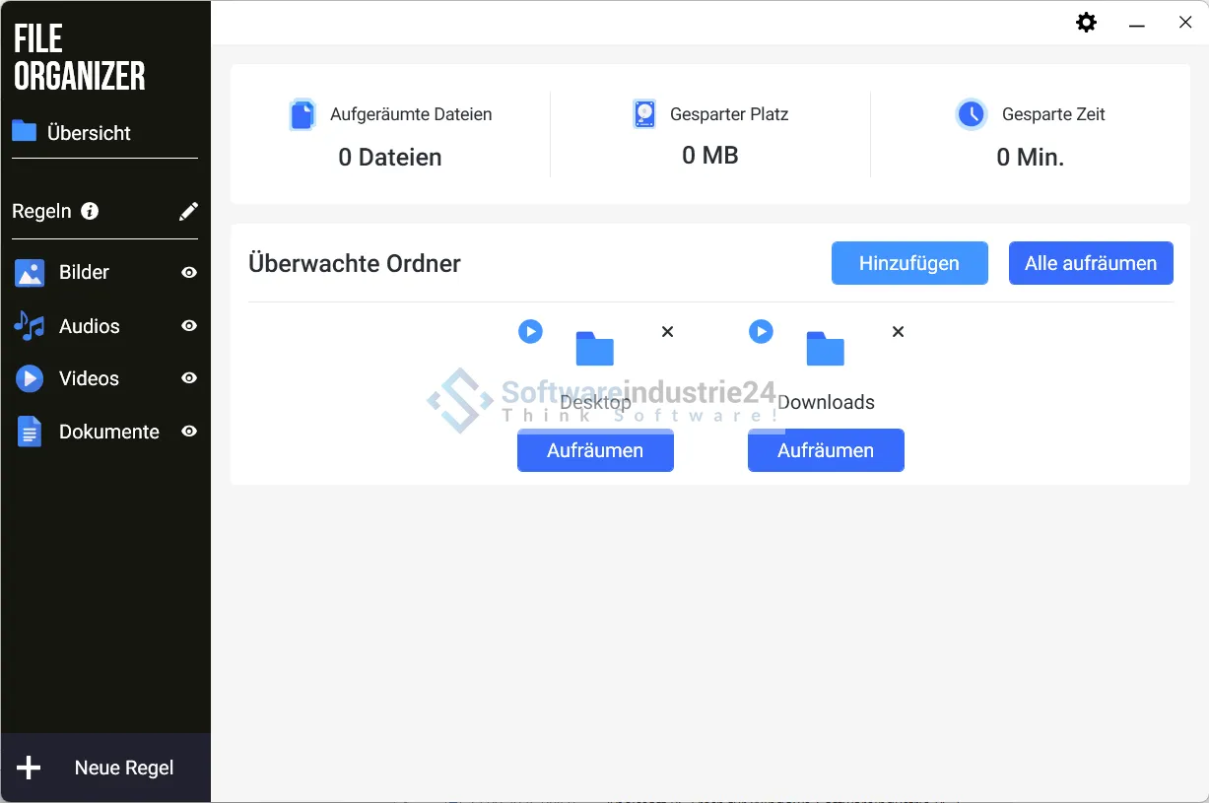This screenshot has width=1209, height=803.
Task: Select the Dokumente rule in sidebar
Action: 108,432
